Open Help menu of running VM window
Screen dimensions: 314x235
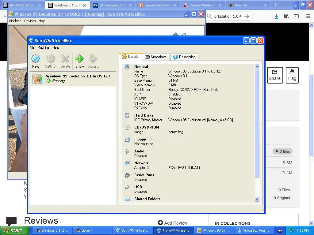[x=42, y=21]
